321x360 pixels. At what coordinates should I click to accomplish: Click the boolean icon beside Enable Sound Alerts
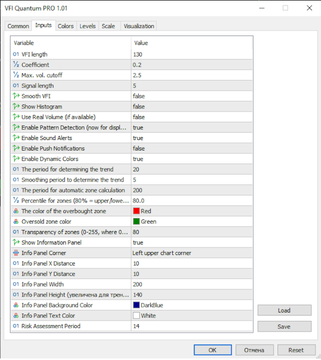[x=16, y=138]
